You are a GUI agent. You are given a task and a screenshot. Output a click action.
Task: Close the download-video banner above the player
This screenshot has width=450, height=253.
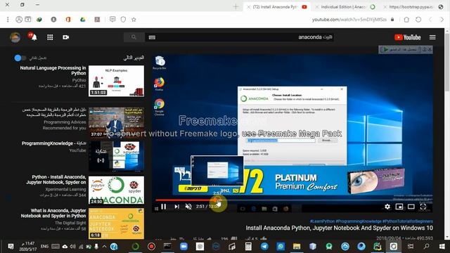pyautogui.click(x=430, y=49)
